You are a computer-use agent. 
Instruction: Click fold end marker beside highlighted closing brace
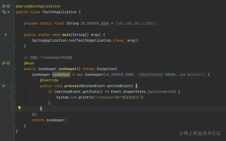(14, 109)
